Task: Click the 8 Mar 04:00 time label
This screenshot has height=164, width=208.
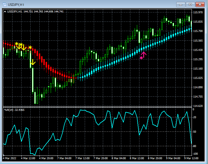Action: (119, 158)
